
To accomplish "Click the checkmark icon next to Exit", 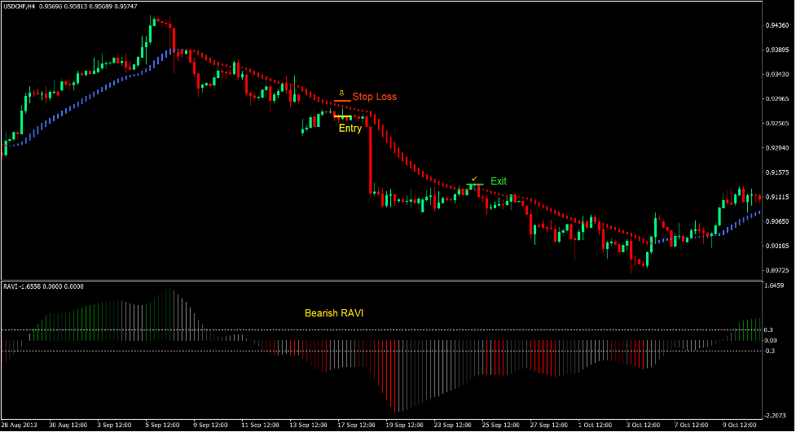I will (474, 177).
